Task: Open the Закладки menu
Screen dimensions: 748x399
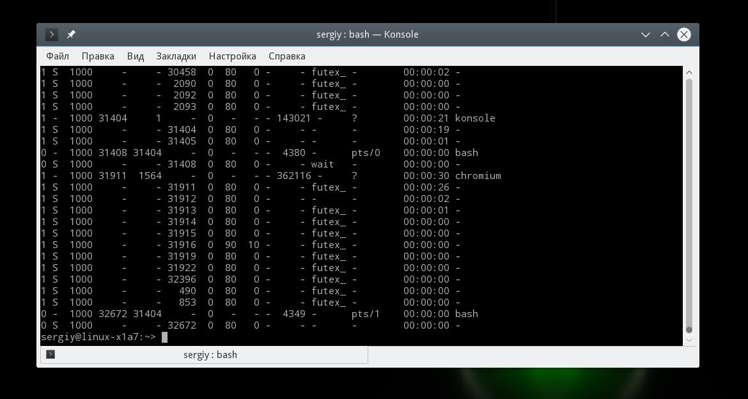Action: coord(176,56)
